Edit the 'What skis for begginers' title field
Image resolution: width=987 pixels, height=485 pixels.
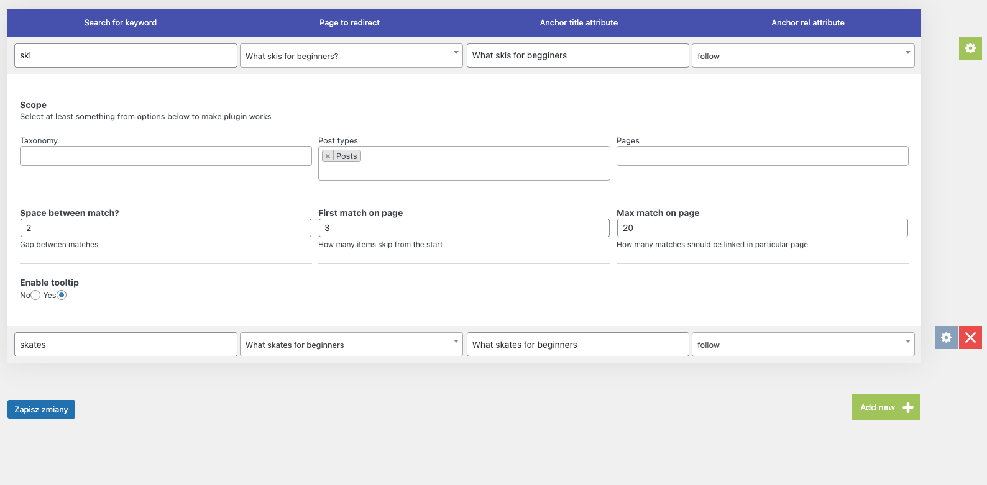point(578,55)
